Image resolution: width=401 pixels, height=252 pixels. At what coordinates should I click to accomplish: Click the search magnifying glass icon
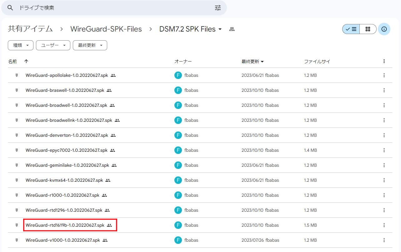[x=10, y=8]
